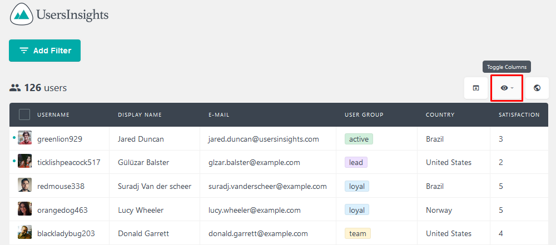The image size is (556, 245).
Task: Click lucy.wheeler@example.com email
Action: (255, 210)
